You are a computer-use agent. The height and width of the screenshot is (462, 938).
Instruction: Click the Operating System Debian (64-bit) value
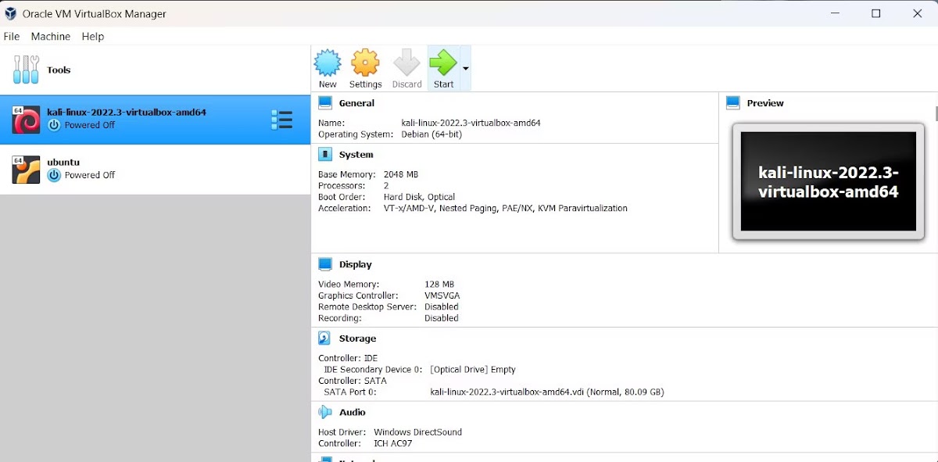(x=431, y=134)
